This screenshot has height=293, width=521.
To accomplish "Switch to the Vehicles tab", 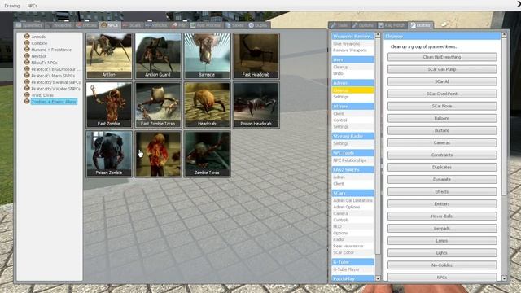I will 156,25.
